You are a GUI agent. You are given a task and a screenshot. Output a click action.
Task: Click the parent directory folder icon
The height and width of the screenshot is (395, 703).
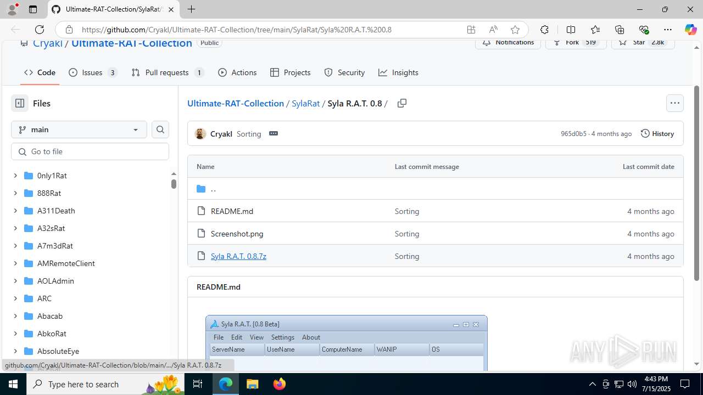[x=201, y=189]
